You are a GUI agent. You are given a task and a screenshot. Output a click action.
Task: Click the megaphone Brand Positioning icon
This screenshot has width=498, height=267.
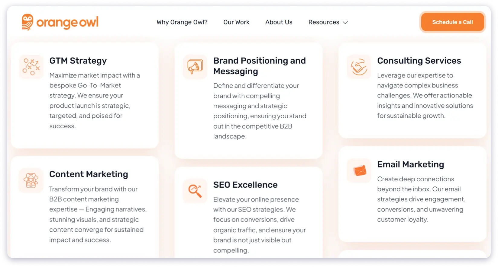195,67
